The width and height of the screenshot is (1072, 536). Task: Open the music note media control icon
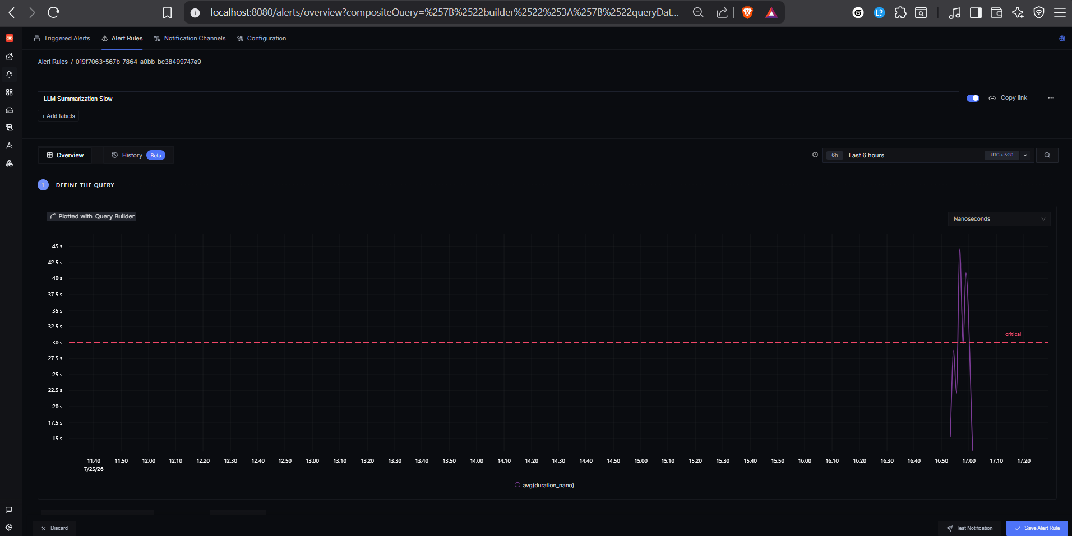click(954, 12)
